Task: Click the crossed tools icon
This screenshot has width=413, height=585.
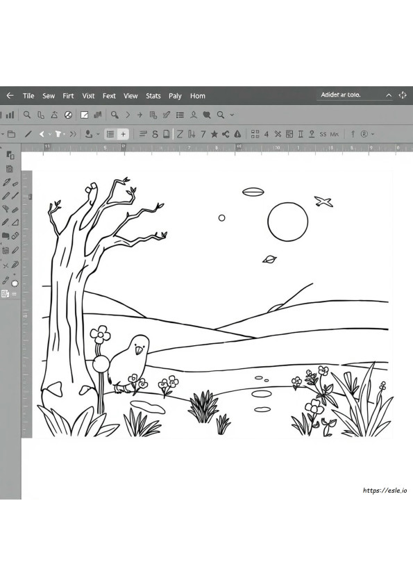Action: click(278, 134)
